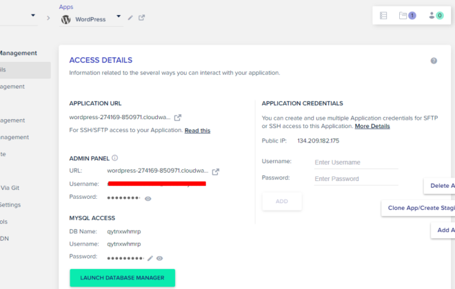Image resolution: width=455 pixels, height=289 pixels.
Task: Open the SSL Certificate sidebar item
Action: pyautogui.click(x=3, y=154)
